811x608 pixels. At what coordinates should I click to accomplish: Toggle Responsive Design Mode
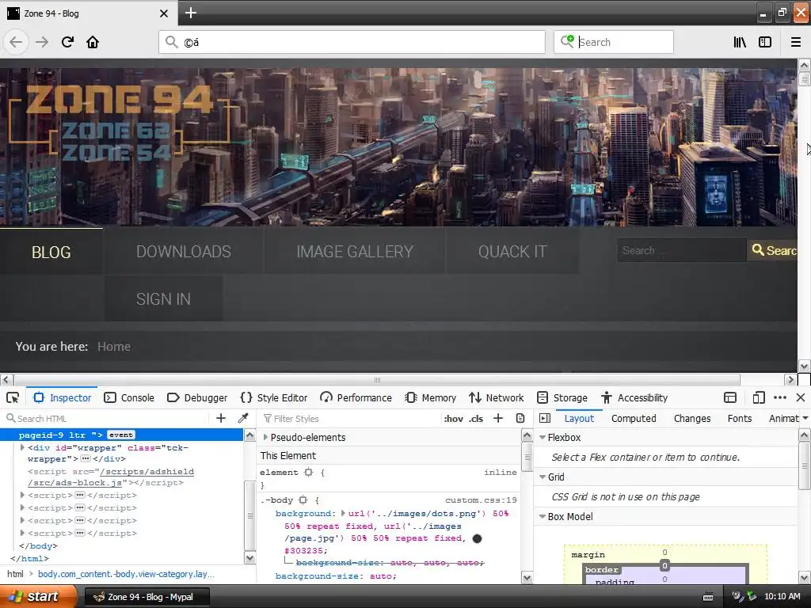(x=758, y=397)
